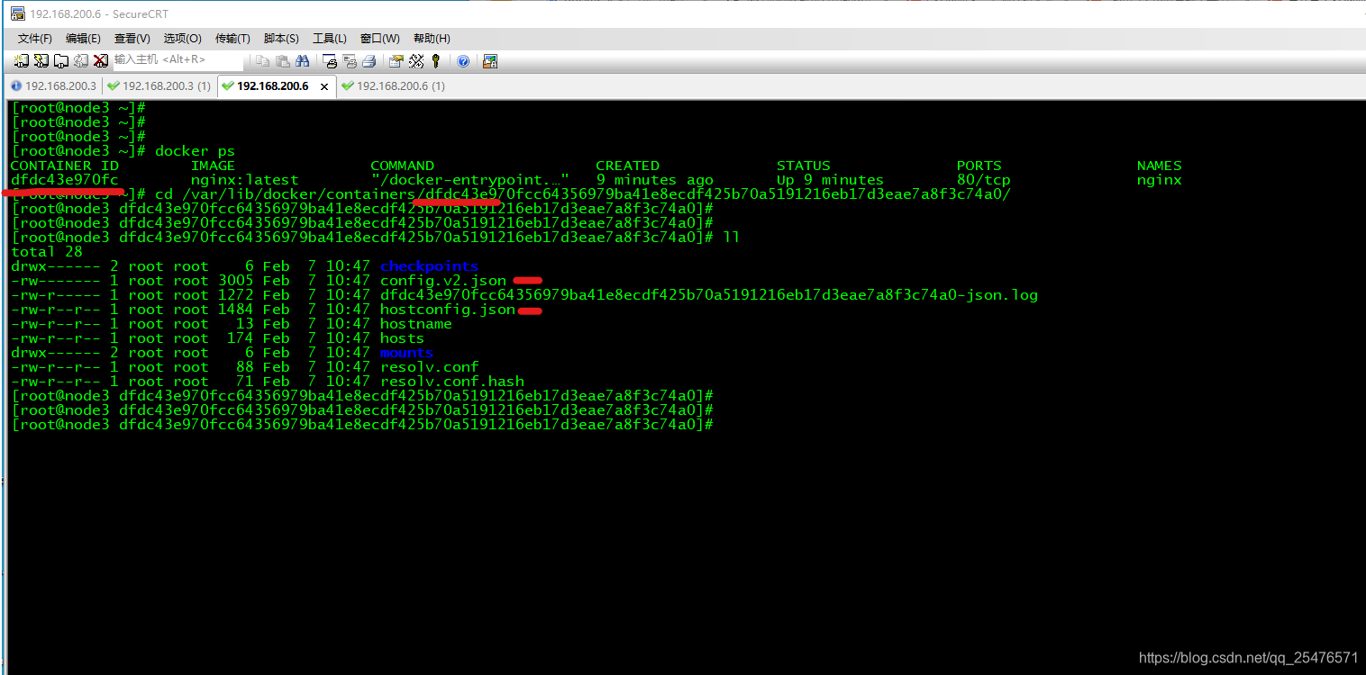Click the last toolbar icon after Help
The width and height of the screenshot is (1366, 675).
(490, 60)
